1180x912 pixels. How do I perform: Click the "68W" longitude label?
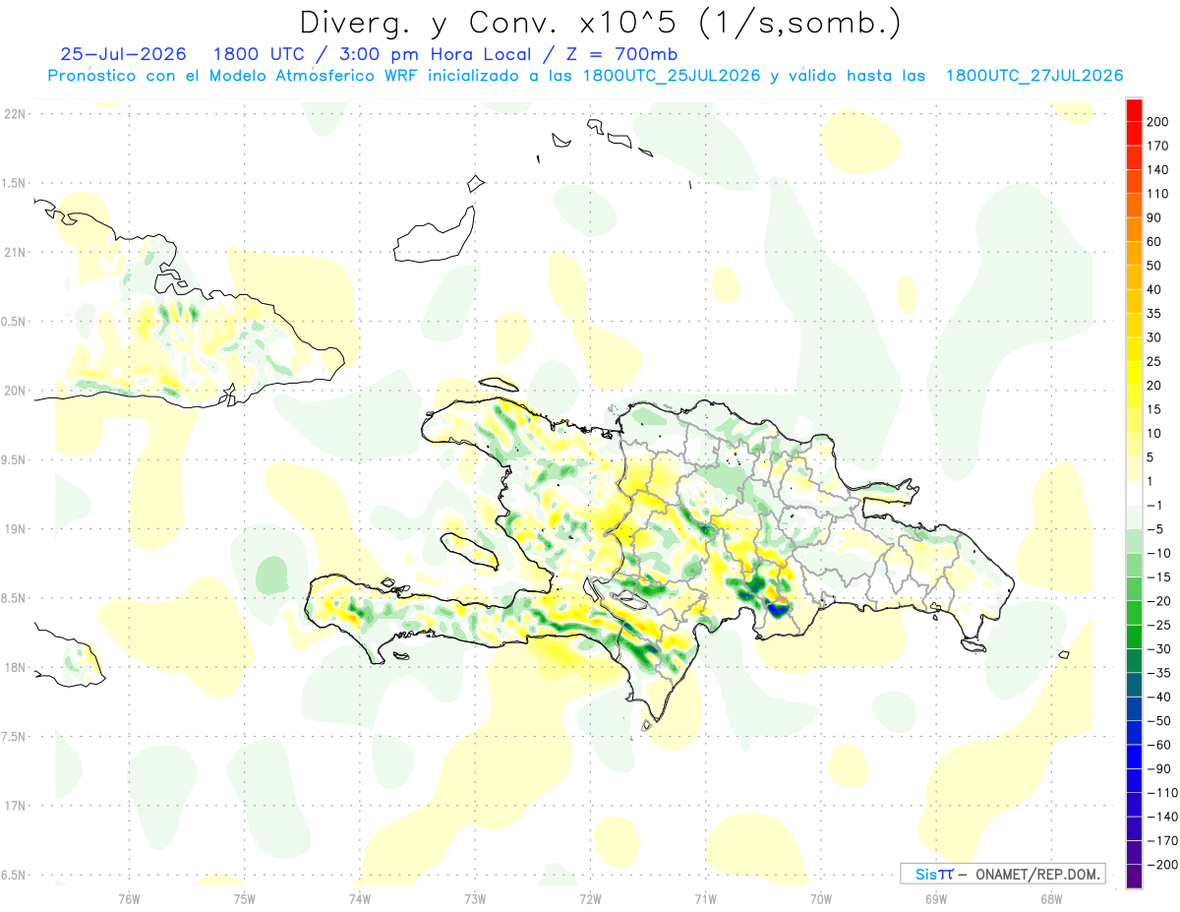click(x=1050, y=898)
